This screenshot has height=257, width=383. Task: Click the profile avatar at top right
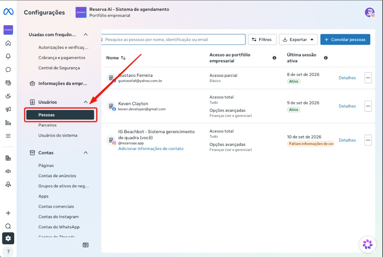[x=370, y=12]
